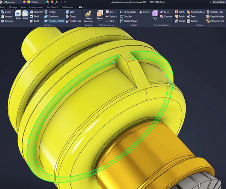226x189 pixels.
Task: Create a freeform Face
Action: tap(165, 12)
